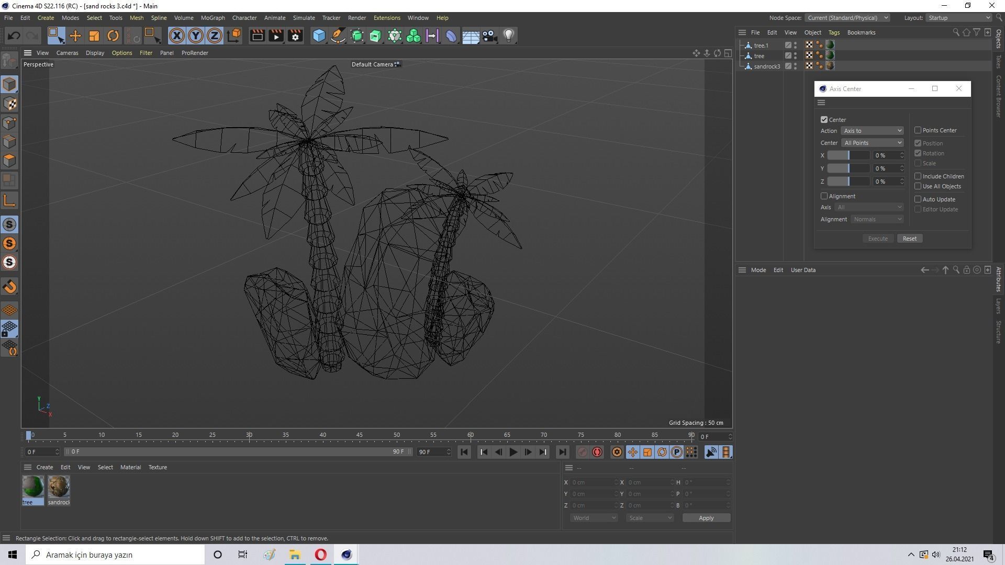Click the Render to Picture Viewer icon
The height and width of the screenshot is (565, 1005).
275,36
